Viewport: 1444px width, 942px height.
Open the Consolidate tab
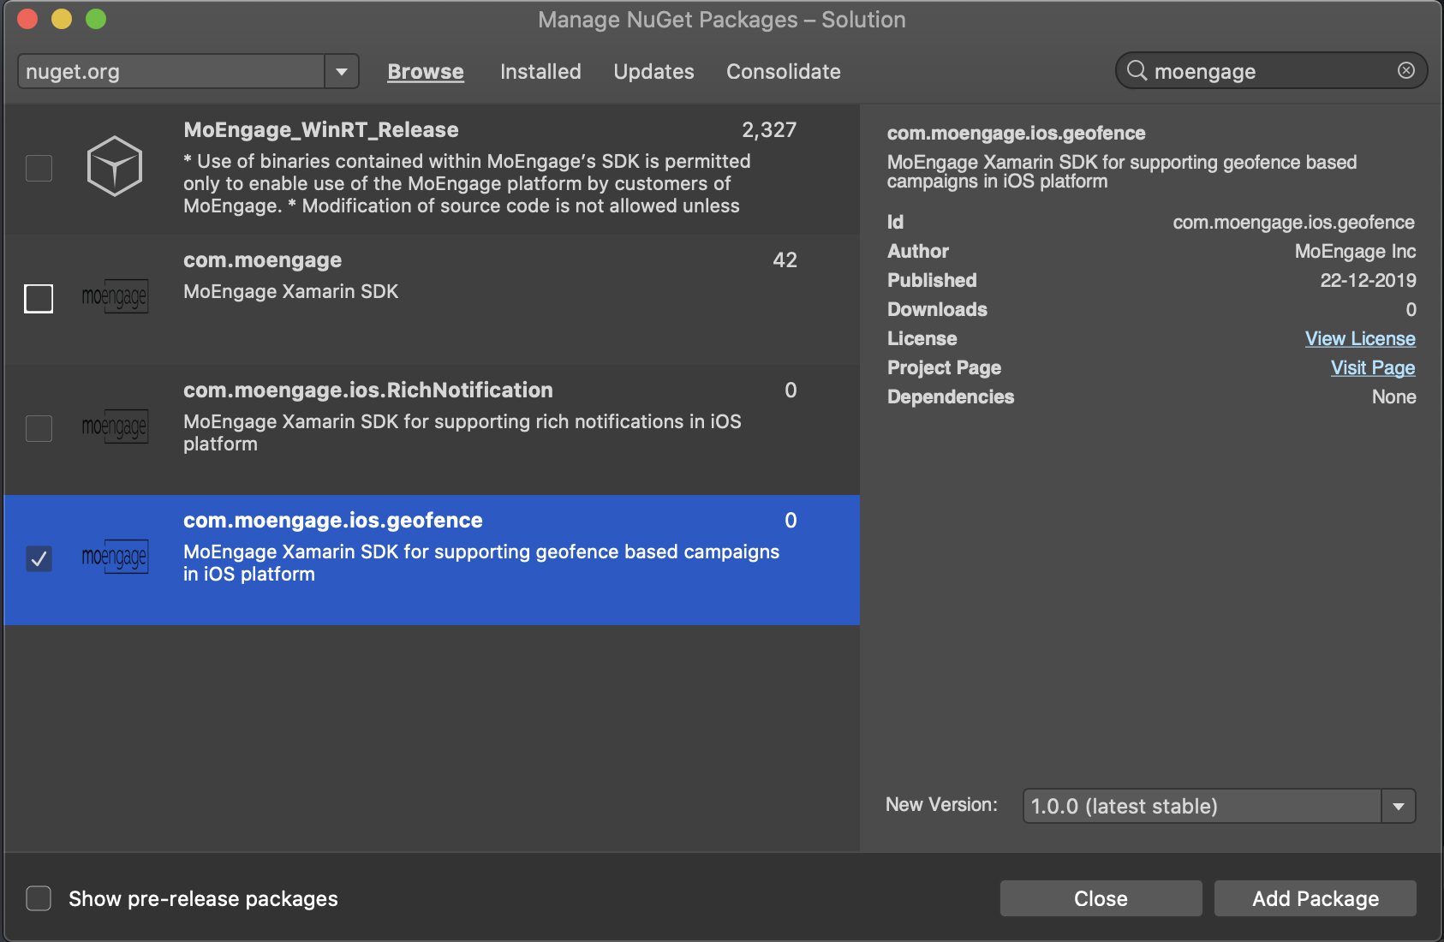[784, 72]
